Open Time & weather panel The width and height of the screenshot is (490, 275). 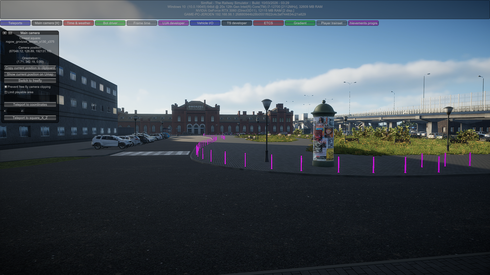[x=79, y=23]
